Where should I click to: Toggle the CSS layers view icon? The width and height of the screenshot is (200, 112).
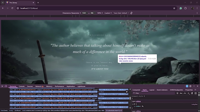coord(177,93)
